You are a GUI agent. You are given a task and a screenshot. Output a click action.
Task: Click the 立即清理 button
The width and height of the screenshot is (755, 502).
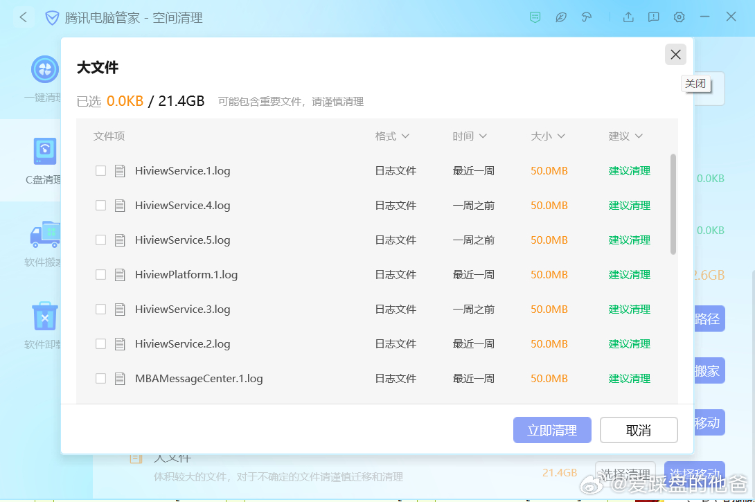click(552, 429)
